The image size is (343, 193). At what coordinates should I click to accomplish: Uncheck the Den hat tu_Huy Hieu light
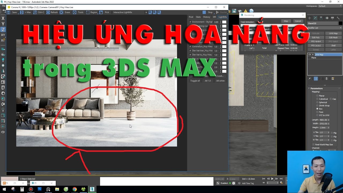tap(190, 55)
